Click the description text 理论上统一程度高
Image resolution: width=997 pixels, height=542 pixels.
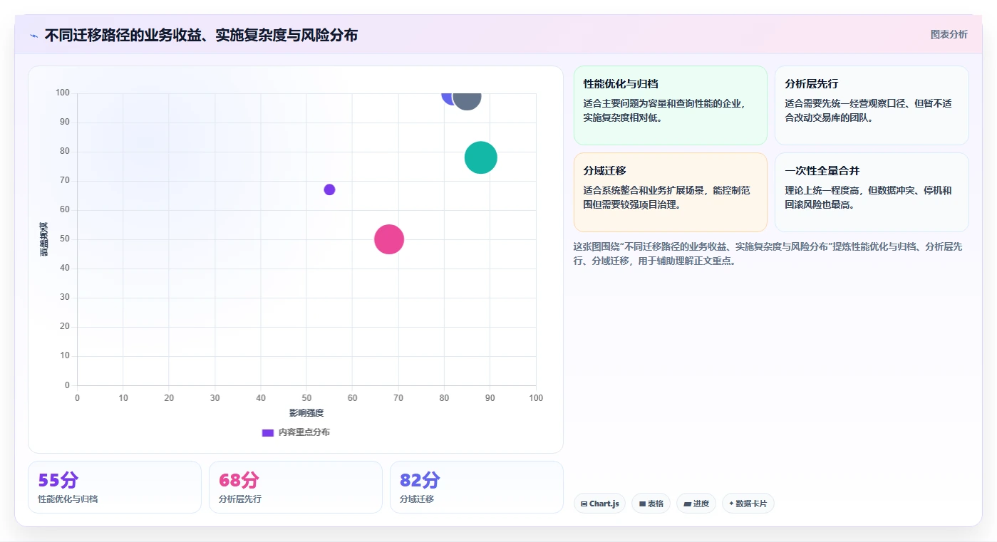coord(868,197)
